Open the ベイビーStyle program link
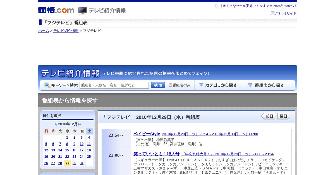This screenshot has width=335, height=175. coord(147,134)
